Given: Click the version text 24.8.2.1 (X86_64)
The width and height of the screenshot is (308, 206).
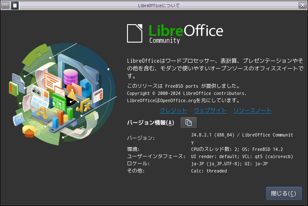Looking at the screenshot, I should (x=213, y=135).
